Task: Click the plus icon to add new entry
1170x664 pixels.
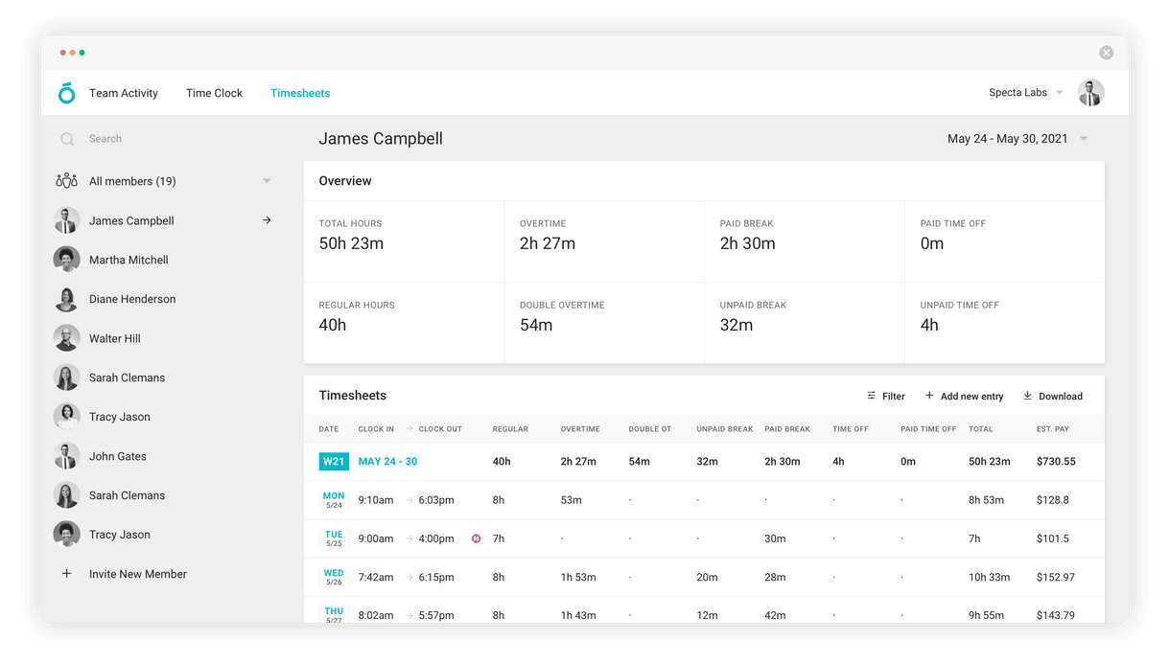Action: pyautogui.click(x=928, y=396)
